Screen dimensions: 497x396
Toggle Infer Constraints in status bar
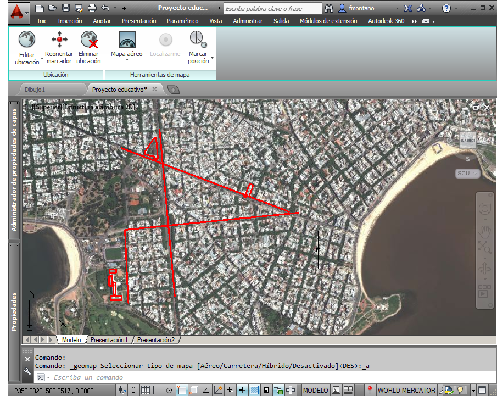tap(121, 390)
